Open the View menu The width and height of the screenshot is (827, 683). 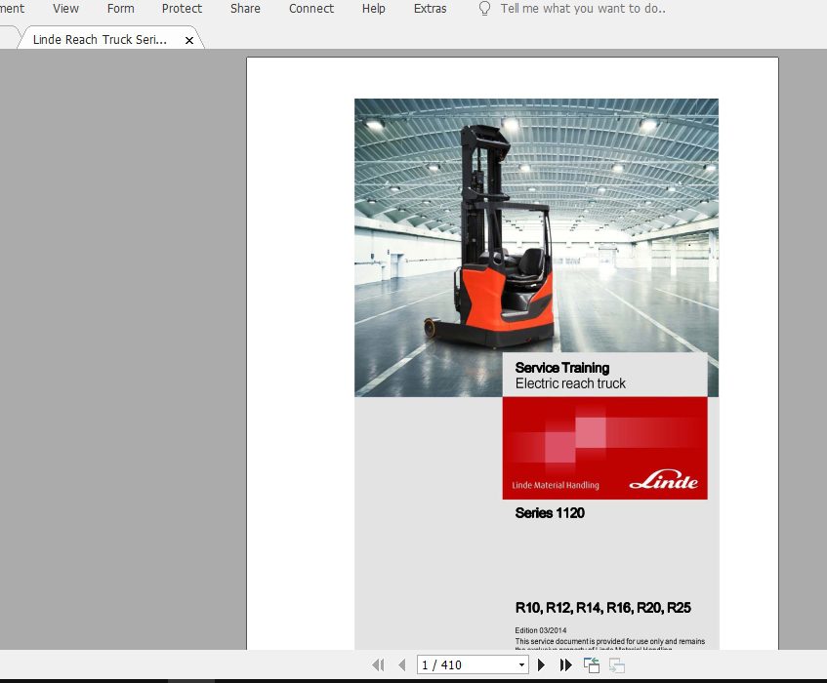click(x=65, y=9)
